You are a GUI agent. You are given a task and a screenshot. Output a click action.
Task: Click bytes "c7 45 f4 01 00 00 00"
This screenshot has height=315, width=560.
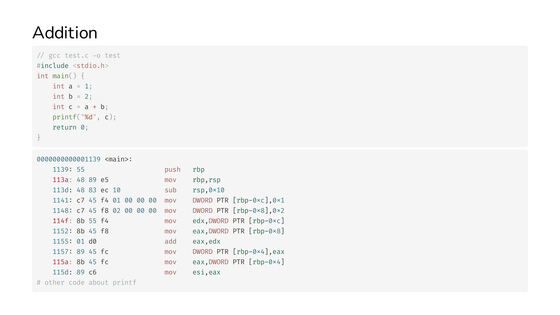click(117, 200)
